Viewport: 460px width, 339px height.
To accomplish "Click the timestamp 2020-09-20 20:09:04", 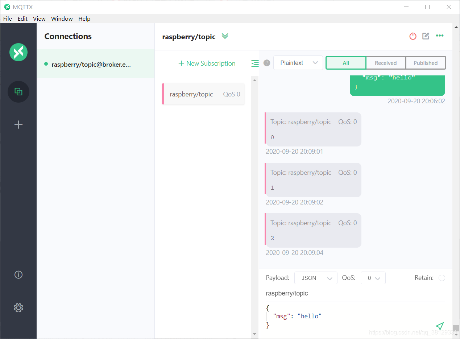I will pos(294,253).
